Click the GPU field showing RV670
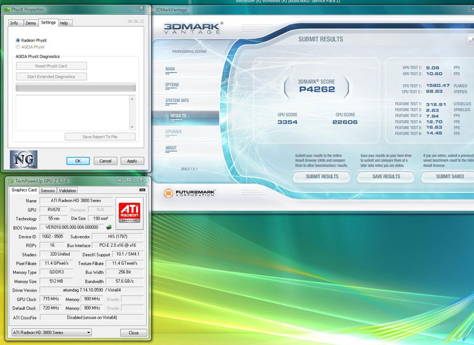Screen dimensions: 474x345 tap(54, 209)
